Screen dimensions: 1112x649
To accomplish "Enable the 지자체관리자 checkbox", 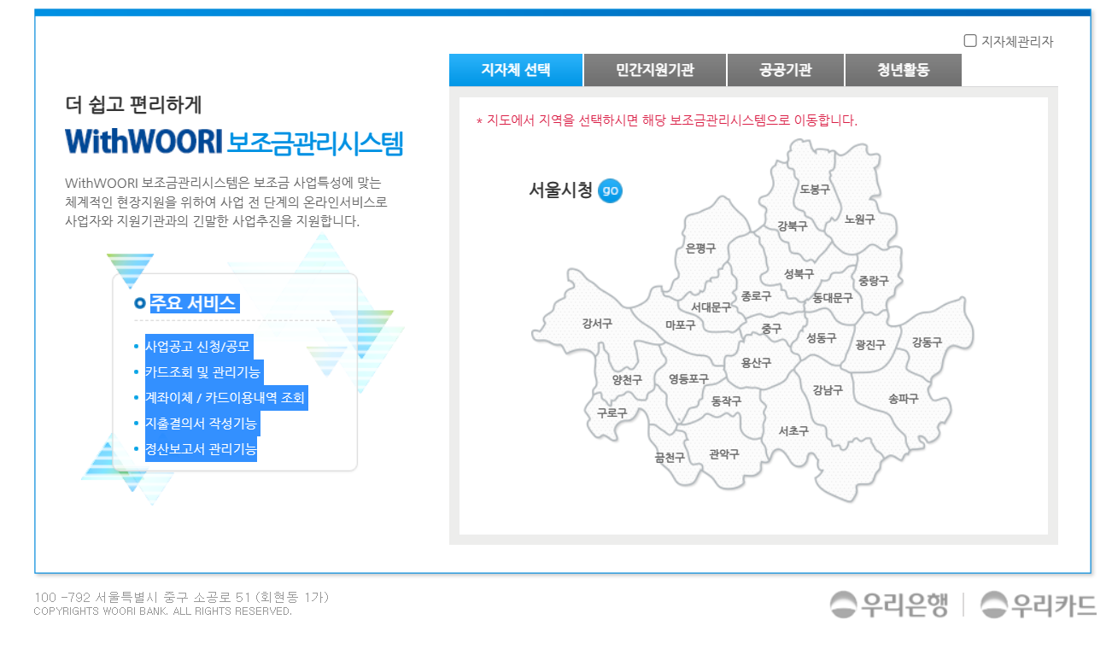I will (x=969, y=39).
